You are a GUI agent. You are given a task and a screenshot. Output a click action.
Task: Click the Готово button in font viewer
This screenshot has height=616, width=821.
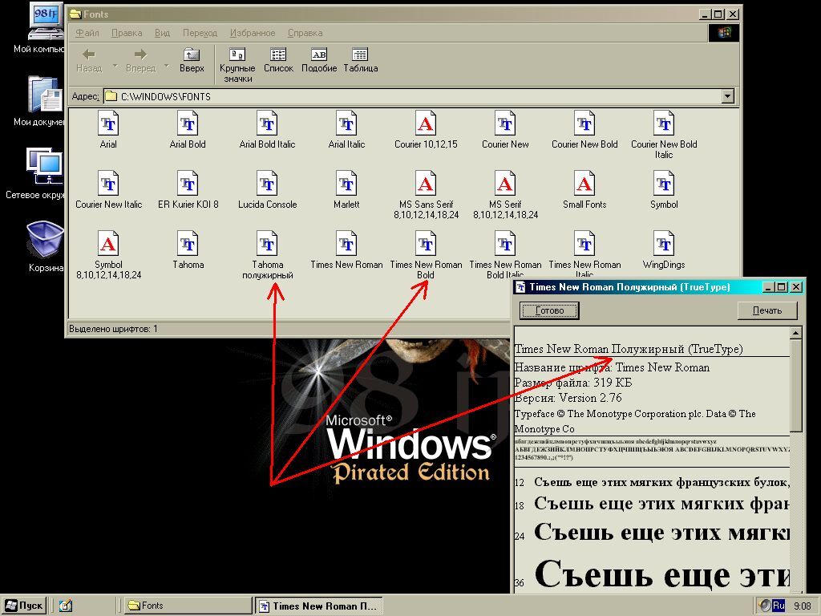coord(549,310)
